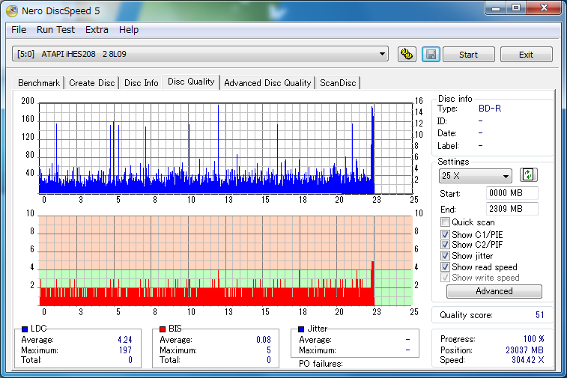
Task: Click the End position field 2309 MB
Action: click(512, 209)
